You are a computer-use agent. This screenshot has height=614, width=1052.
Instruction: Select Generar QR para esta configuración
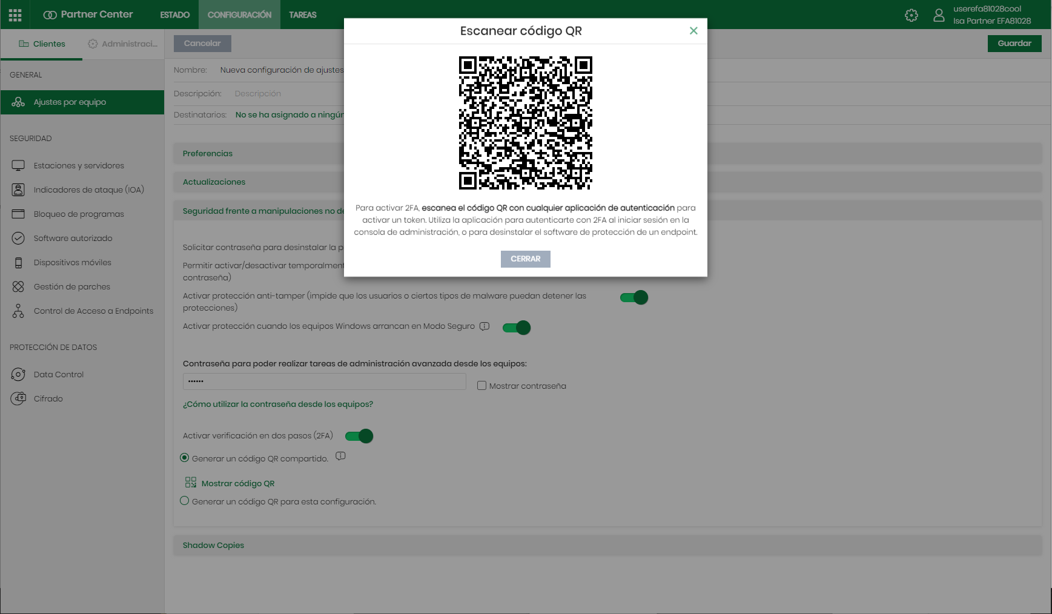click(x=184, y=501)
